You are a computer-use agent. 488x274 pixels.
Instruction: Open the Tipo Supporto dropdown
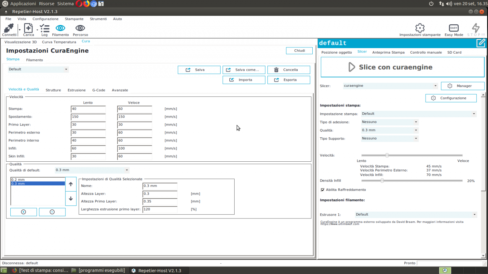(390, 138)
